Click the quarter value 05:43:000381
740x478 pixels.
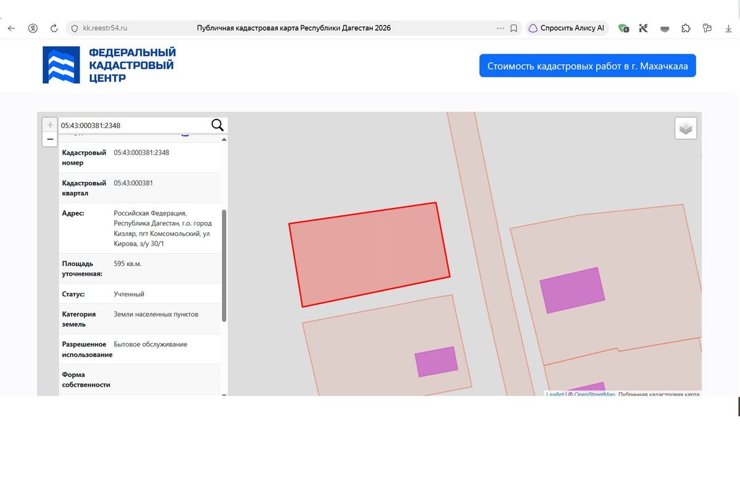133,183
